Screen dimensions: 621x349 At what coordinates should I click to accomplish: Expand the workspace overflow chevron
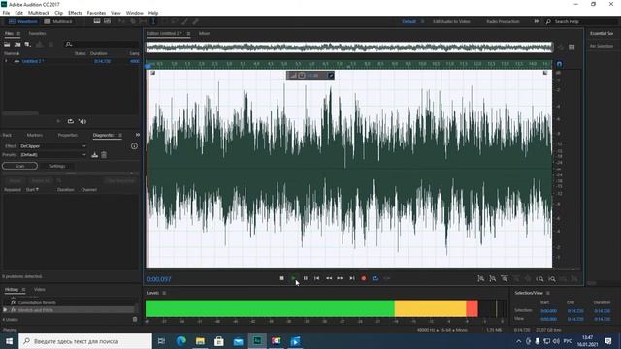tap(537, 21)
